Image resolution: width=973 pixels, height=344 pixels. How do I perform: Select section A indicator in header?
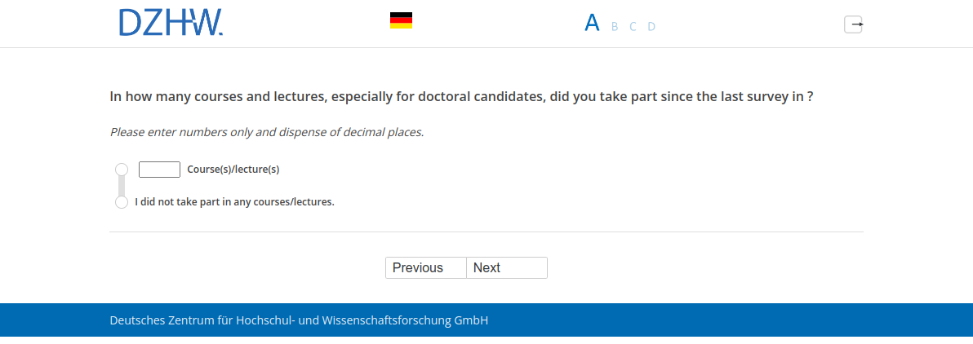click(x=592, y=24)
